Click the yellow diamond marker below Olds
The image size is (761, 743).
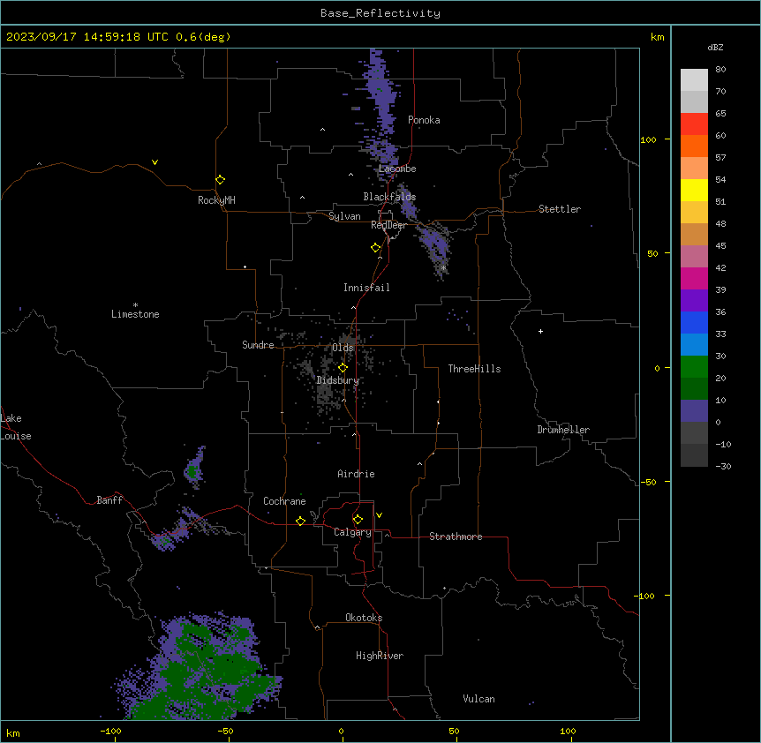[343, 368]
